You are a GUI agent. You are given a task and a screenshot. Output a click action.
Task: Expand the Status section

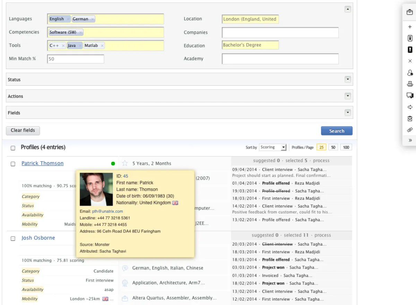coord(348,79)
